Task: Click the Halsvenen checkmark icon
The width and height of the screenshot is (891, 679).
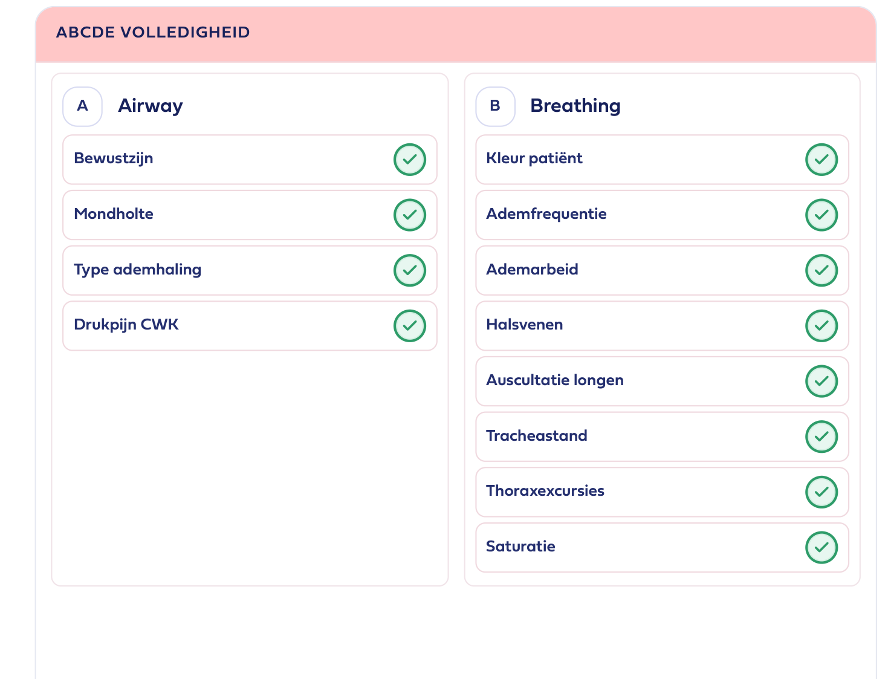Action: 821,326
